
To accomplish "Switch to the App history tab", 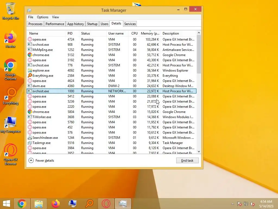I will coord(75,24).
